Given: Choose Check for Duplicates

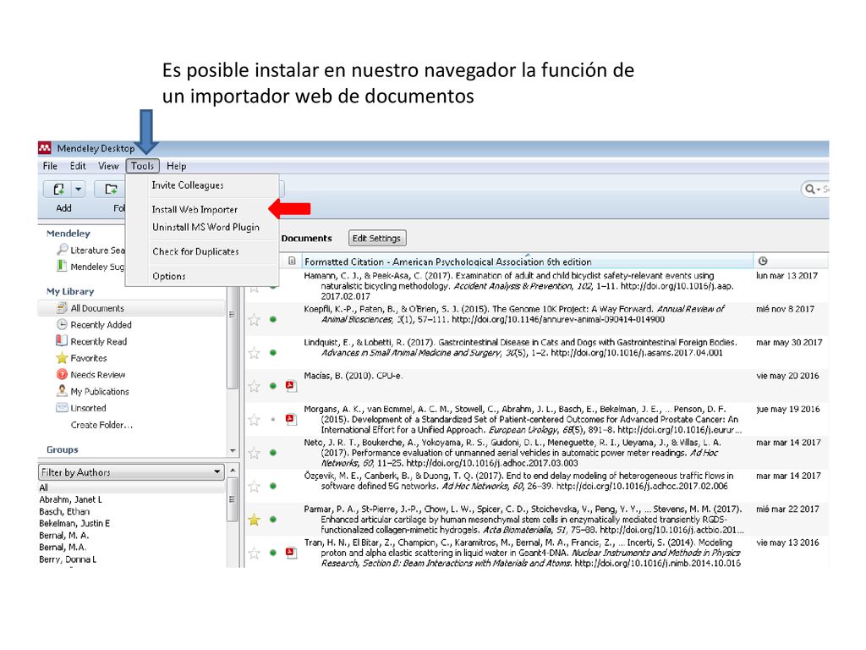Looking at the screenshot, I should point(195,251).
